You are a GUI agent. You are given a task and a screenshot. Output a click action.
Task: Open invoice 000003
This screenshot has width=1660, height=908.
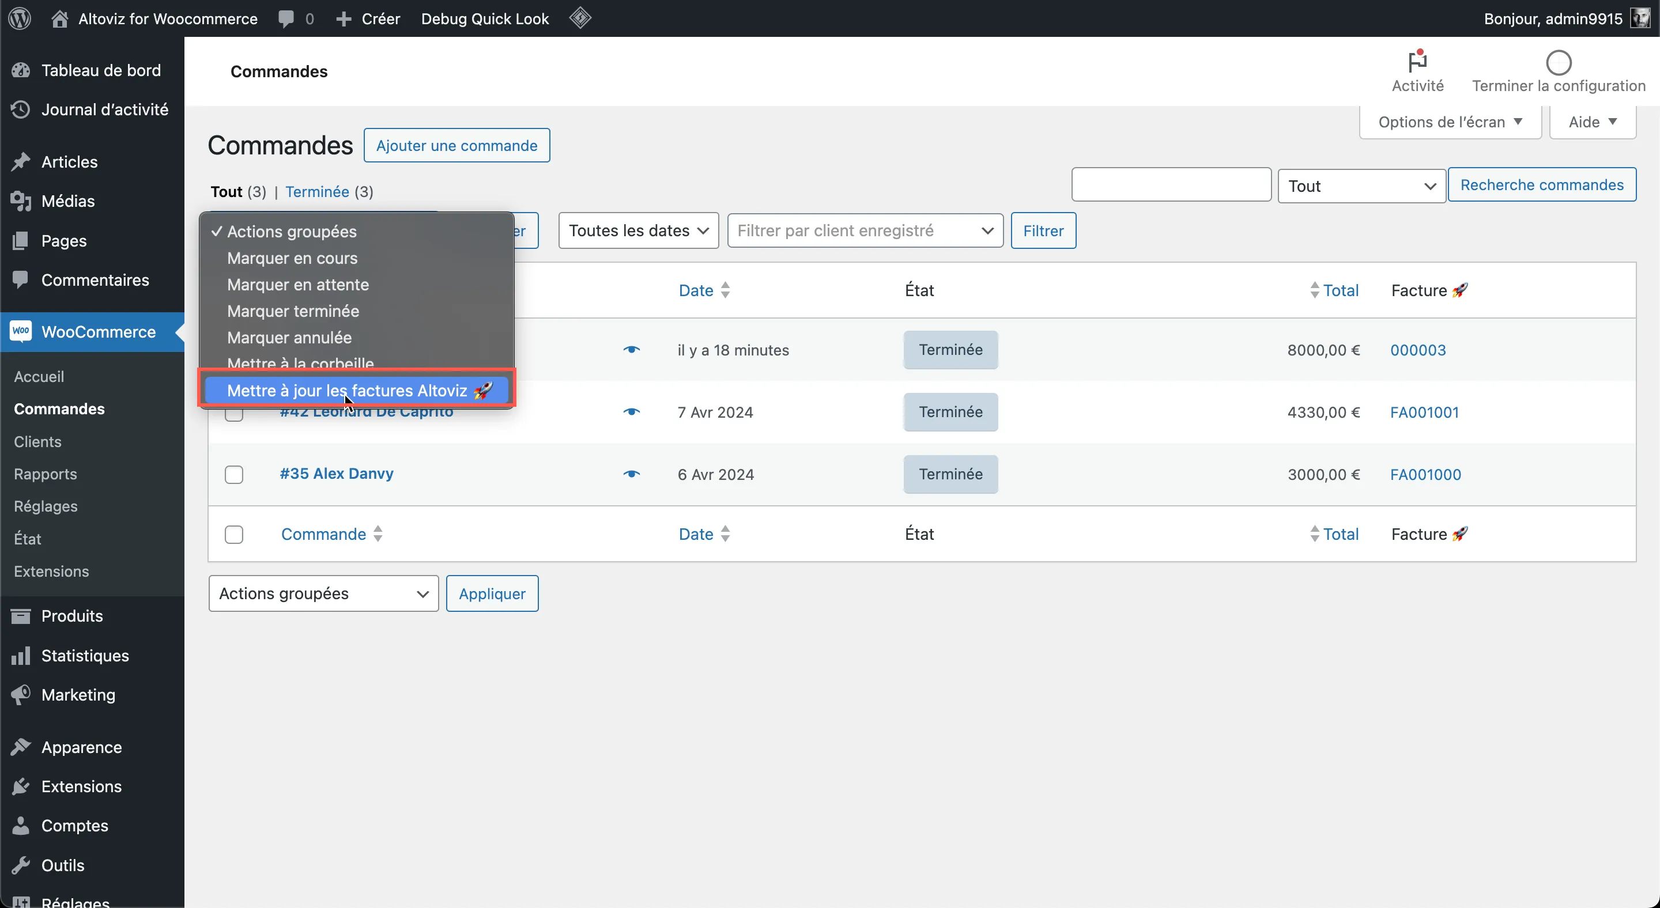click(1418, 350)
